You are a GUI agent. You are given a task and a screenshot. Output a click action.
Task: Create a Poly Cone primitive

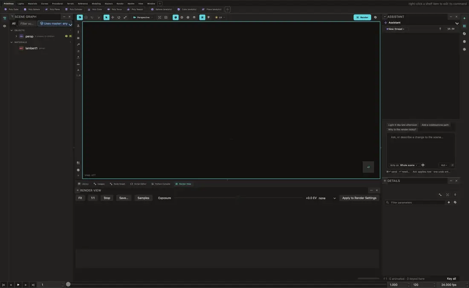point(95,9)
